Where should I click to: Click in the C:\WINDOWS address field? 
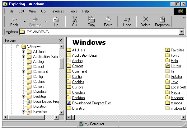pyautogui.click(x=100, y=32)
